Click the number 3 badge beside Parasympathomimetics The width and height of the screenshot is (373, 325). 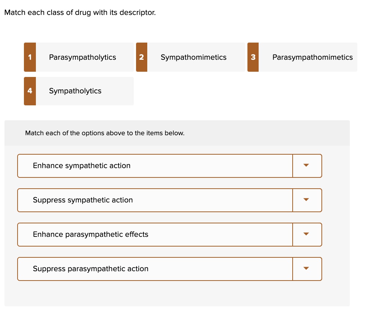[253, 57]
